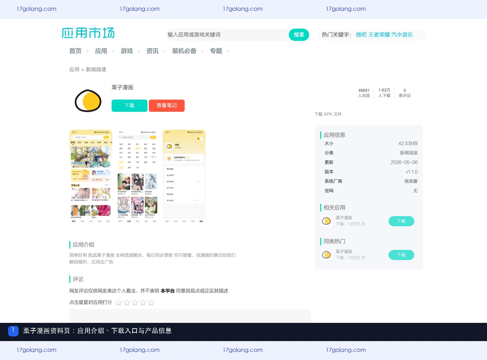Click the 42.53MB size value
Image resolution: width=487 pixels, height=360 pixels.
pyautogui.click(x=408, y=144)
